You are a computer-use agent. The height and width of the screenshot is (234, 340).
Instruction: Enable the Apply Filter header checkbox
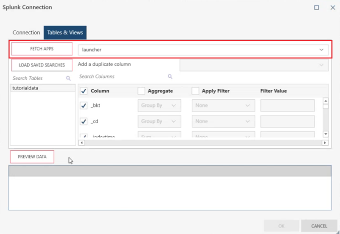point(195,91)
